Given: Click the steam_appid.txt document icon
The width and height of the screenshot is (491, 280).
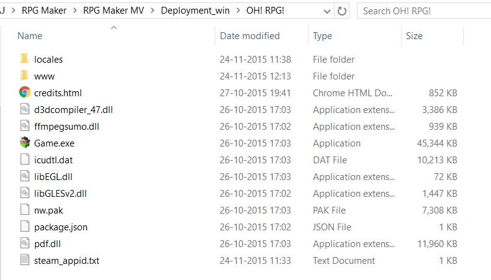Looking at the screenshot, I should (25, 260).
